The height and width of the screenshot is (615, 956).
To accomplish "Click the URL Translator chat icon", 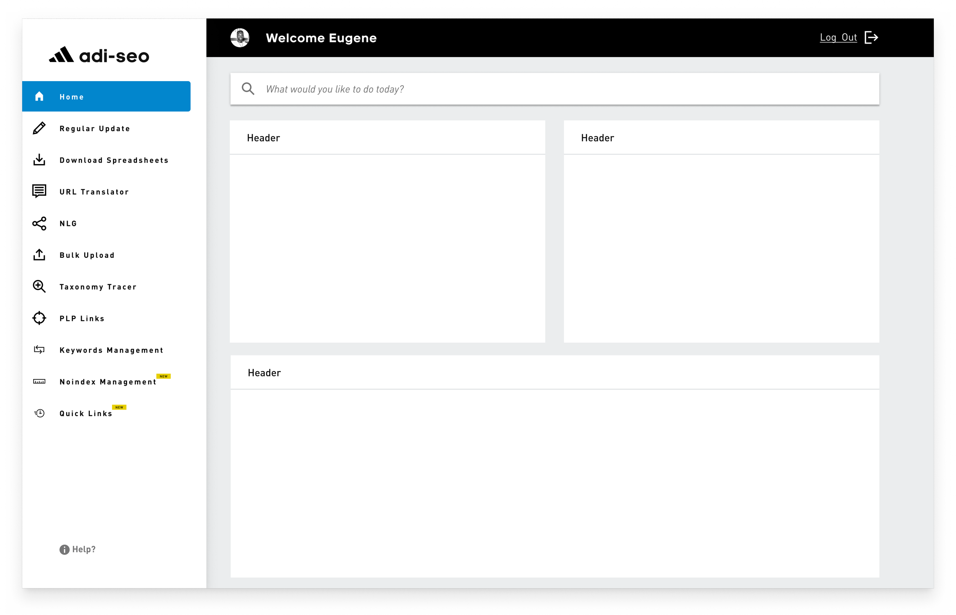I will [39, 191].
